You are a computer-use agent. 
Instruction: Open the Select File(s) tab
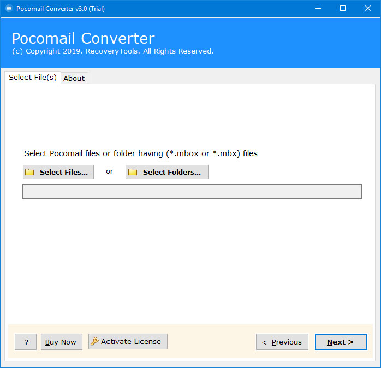[x=33, y=78]
